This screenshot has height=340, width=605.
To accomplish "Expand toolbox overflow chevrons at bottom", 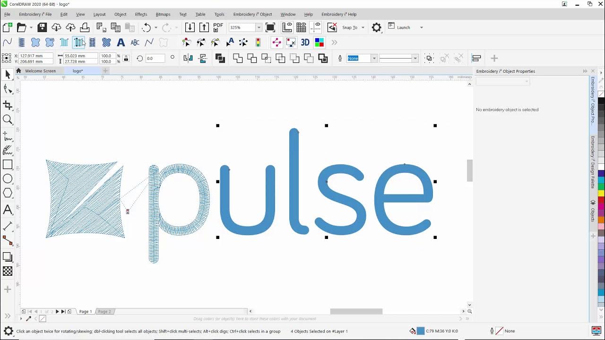I will [7, 316].
